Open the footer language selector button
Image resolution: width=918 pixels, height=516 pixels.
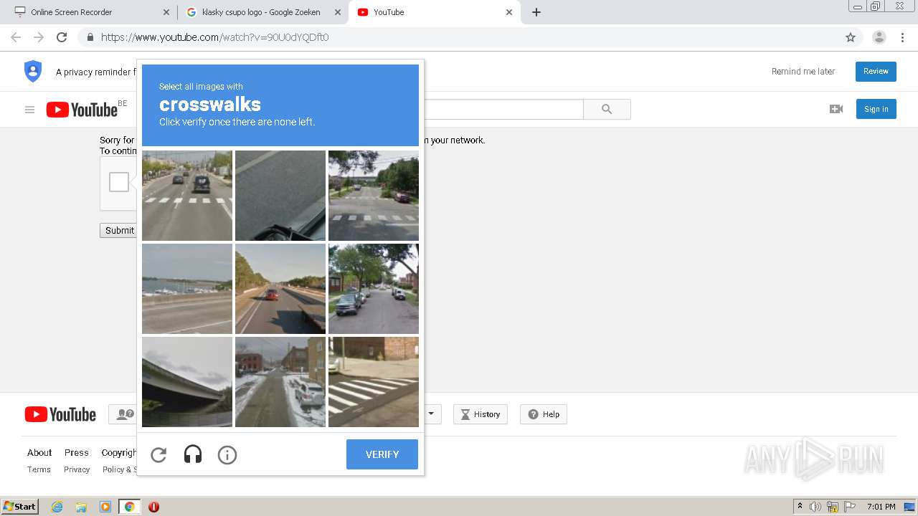(431, 414)
